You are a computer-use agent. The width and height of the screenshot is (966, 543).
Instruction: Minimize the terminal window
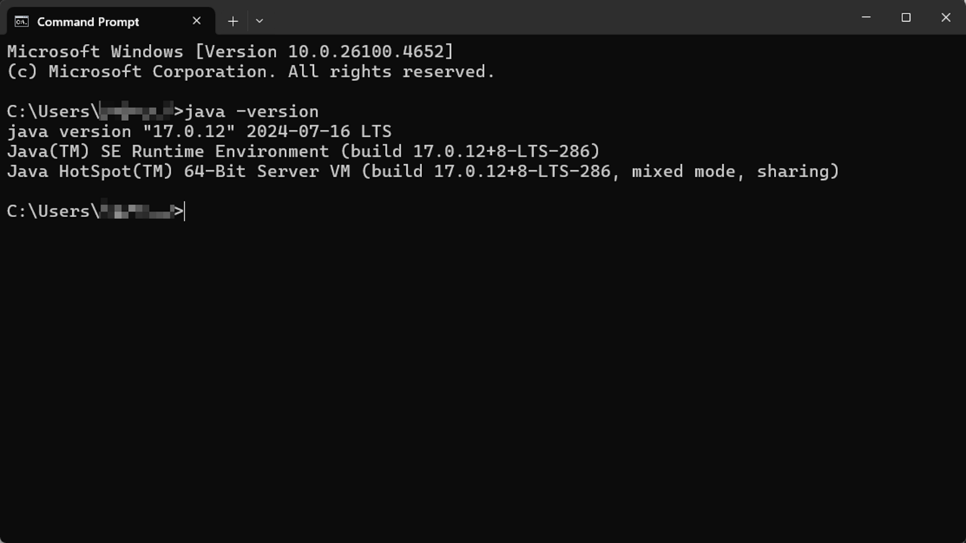point(866,18)
